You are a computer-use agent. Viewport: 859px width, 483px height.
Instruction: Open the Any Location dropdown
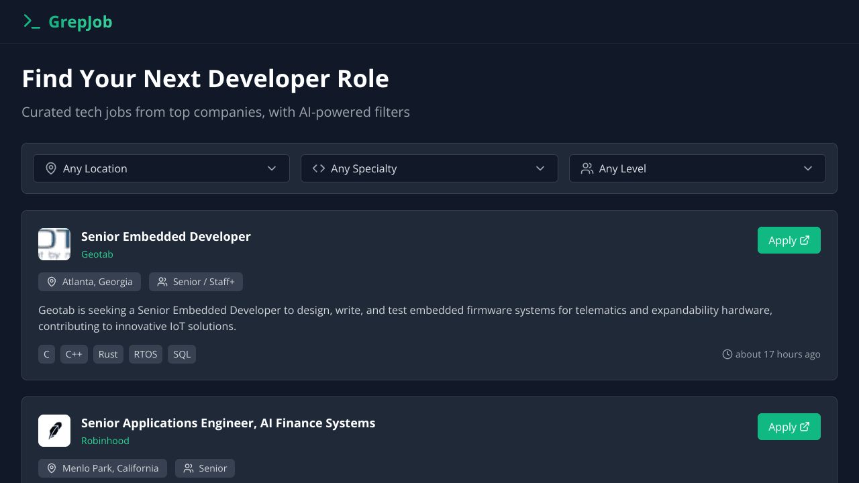click(161, 168)
